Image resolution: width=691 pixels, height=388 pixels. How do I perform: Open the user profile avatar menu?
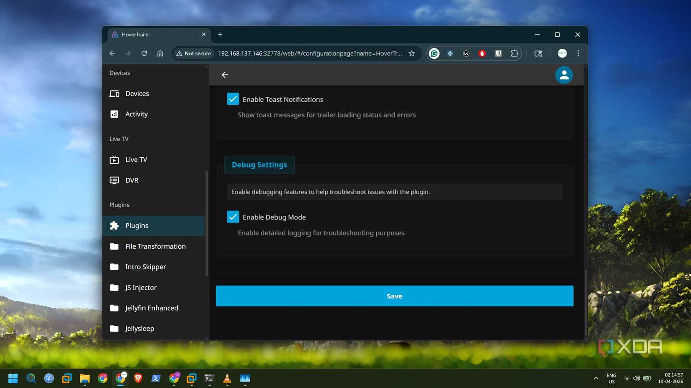coord(564,75)
